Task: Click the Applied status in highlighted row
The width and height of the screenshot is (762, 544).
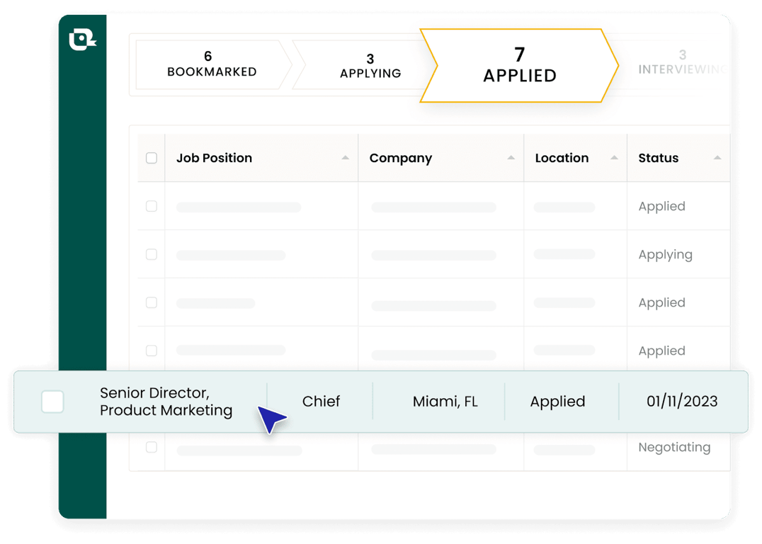Action: click(557, 402)
